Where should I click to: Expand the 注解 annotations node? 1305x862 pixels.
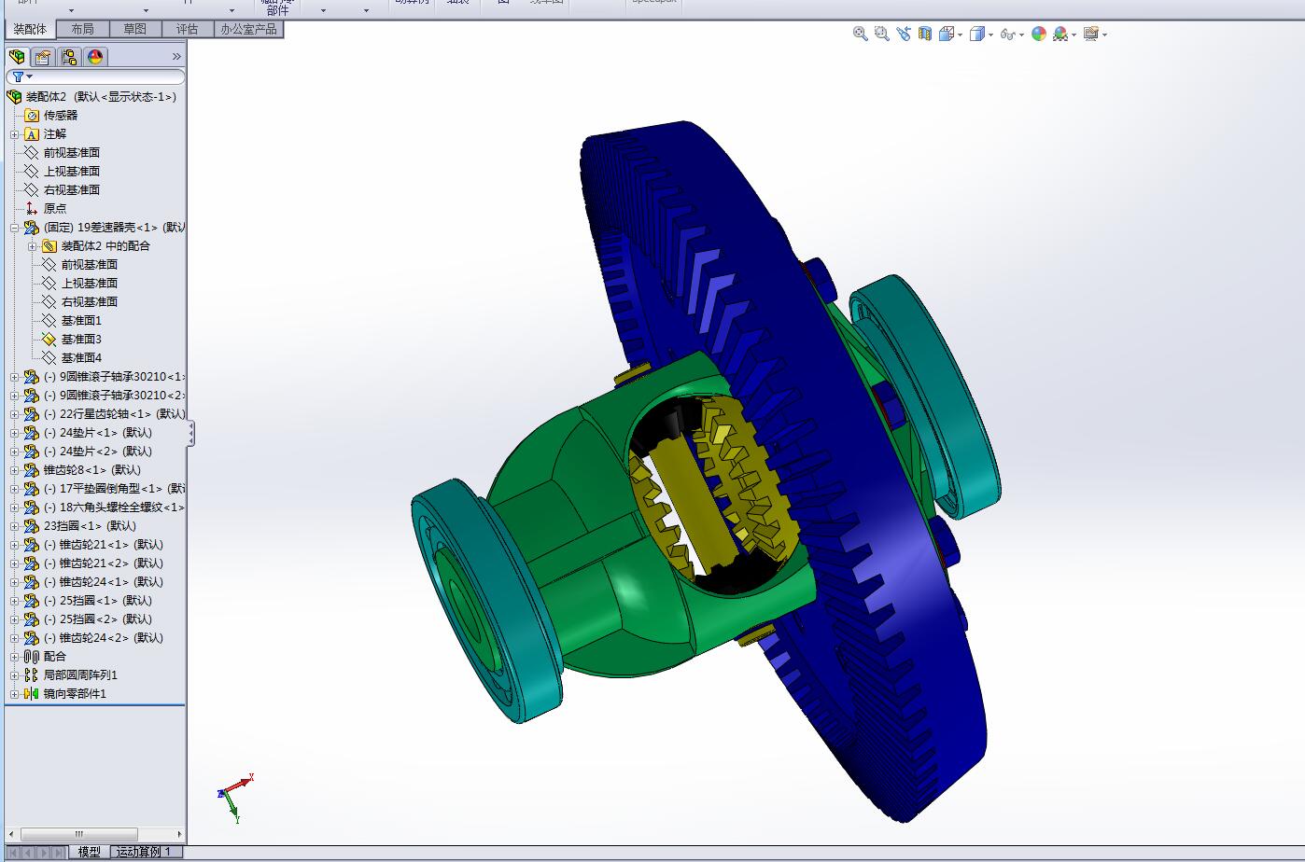tap(15, 134)
